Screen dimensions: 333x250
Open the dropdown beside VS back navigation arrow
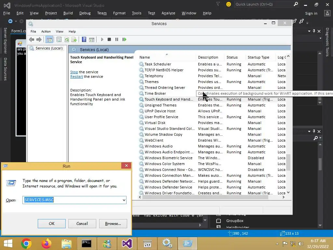point(16,21)
